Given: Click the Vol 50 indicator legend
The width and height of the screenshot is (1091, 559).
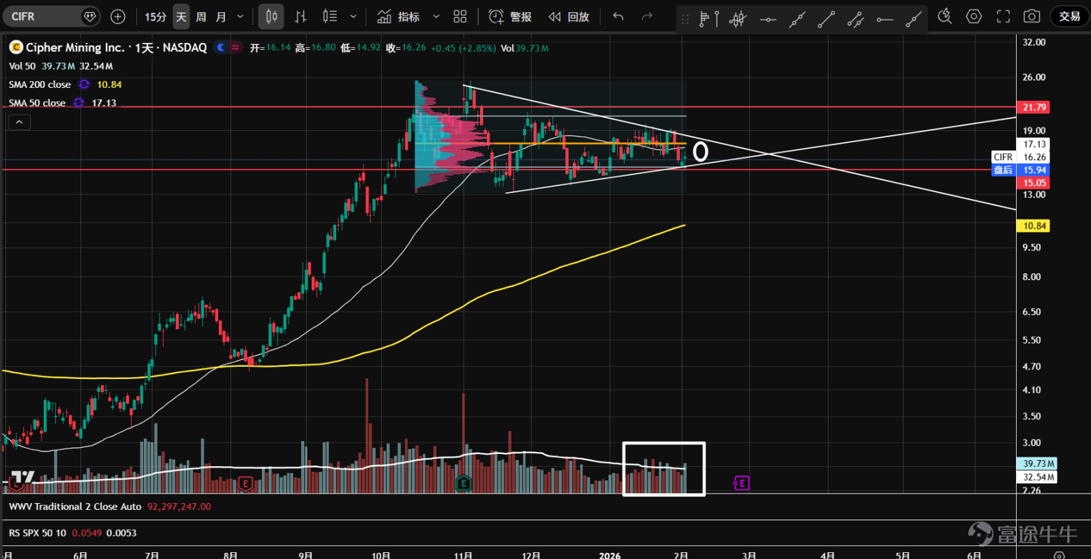Looking at the screenshot, I should pos(22,66).
